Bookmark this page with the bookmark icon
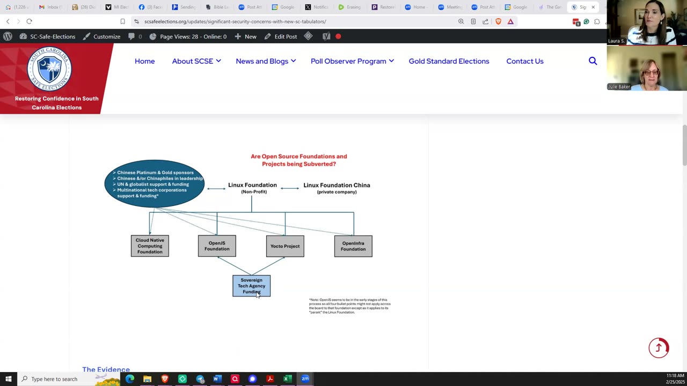Screen dimensions: 687x386 click(x=122, y=21)
